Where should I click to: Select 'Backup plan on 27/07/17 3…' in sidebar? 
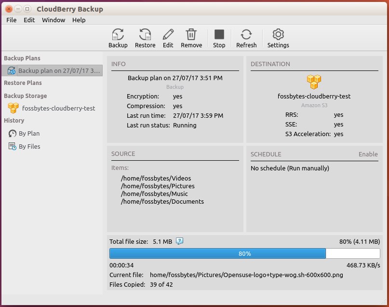coord(52,70)
